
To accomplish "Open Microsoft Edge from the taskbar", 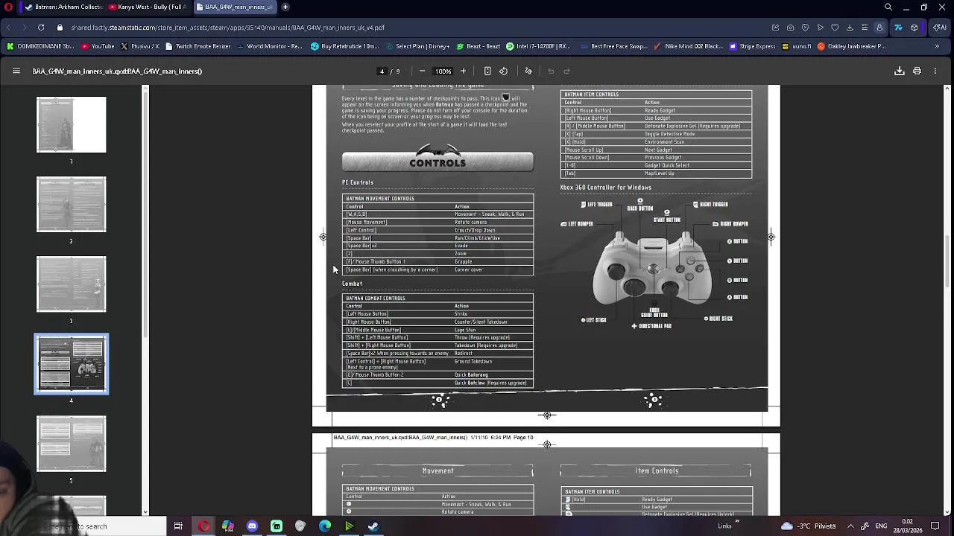I will coord(325,526).
